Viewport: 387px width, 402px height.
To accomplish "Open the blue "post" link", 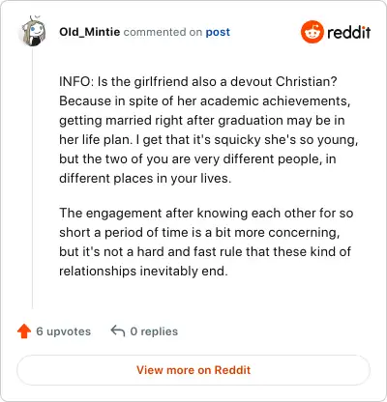I will click(x=218, y=32).
